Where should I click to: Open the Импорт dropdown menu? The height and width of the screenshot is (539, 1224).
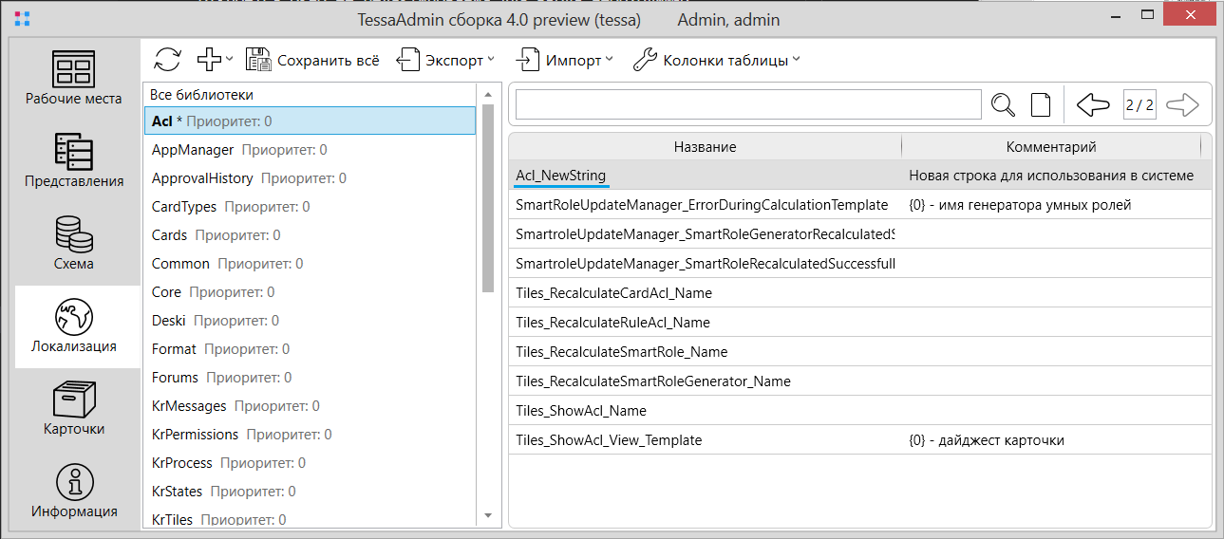tap(564, 60)
